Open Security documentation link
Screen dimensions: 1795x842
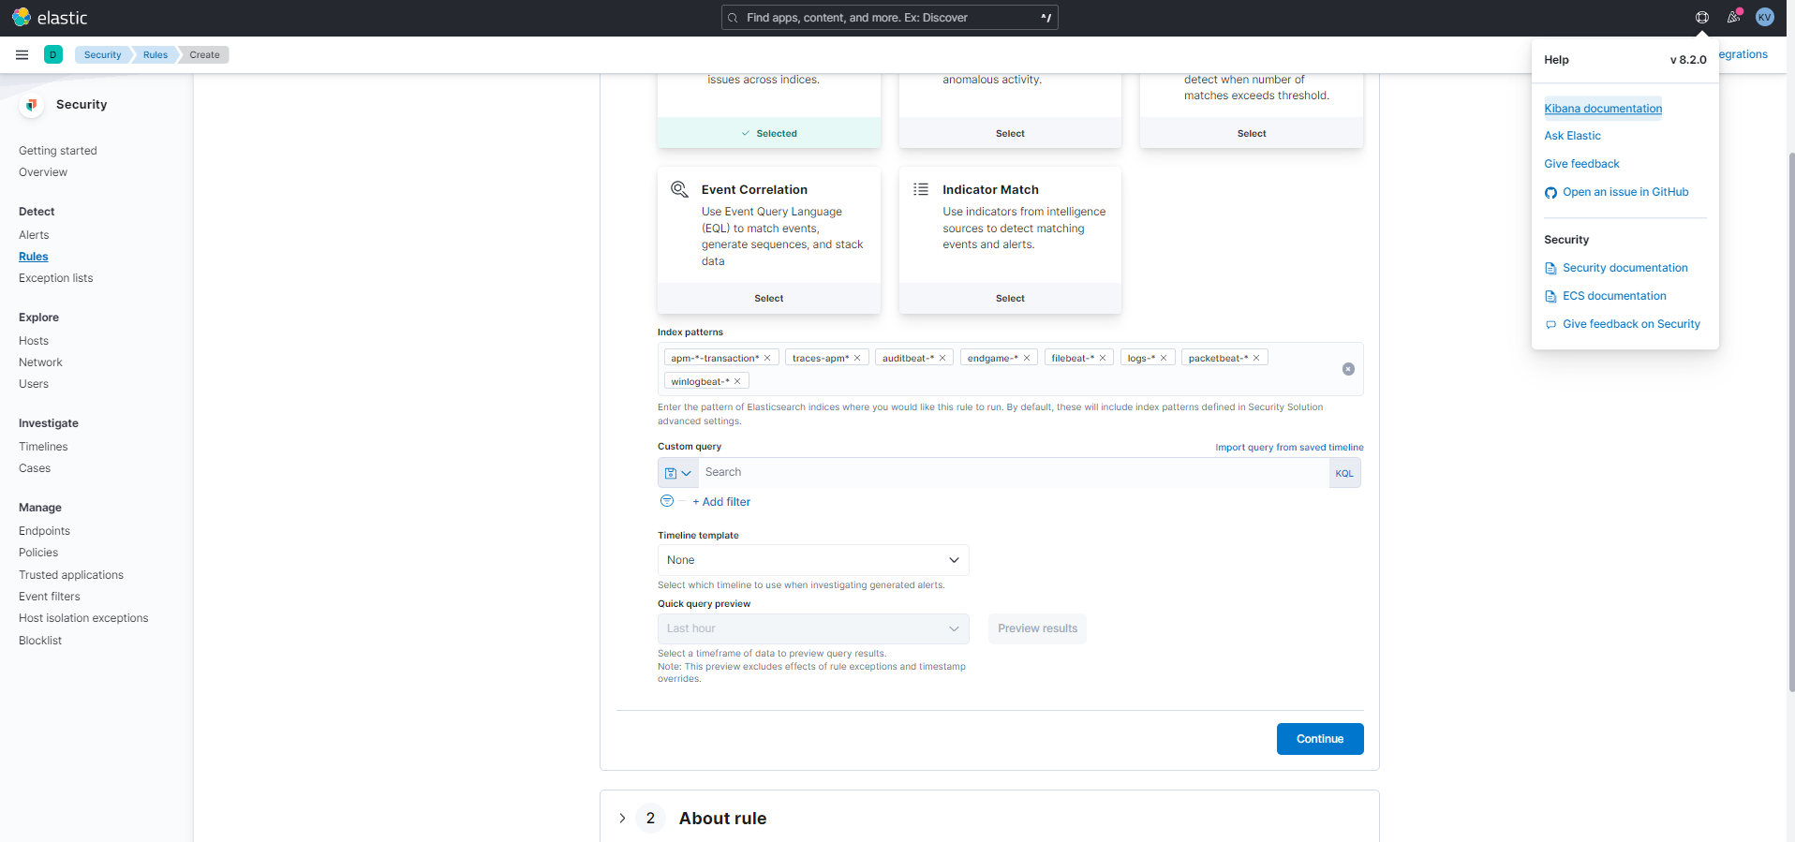tap(1625, 268)
